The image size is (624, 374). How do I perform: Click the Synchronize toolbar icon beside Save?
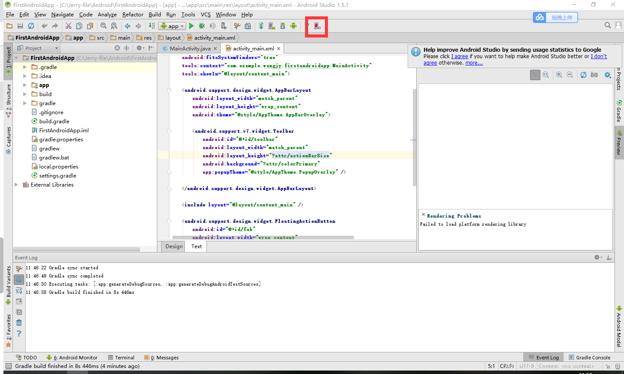pos(31,26)
